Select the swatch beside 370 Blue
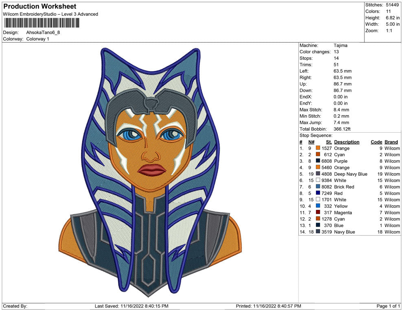This screenshot has height=310, width=403. tap(318, 225)
